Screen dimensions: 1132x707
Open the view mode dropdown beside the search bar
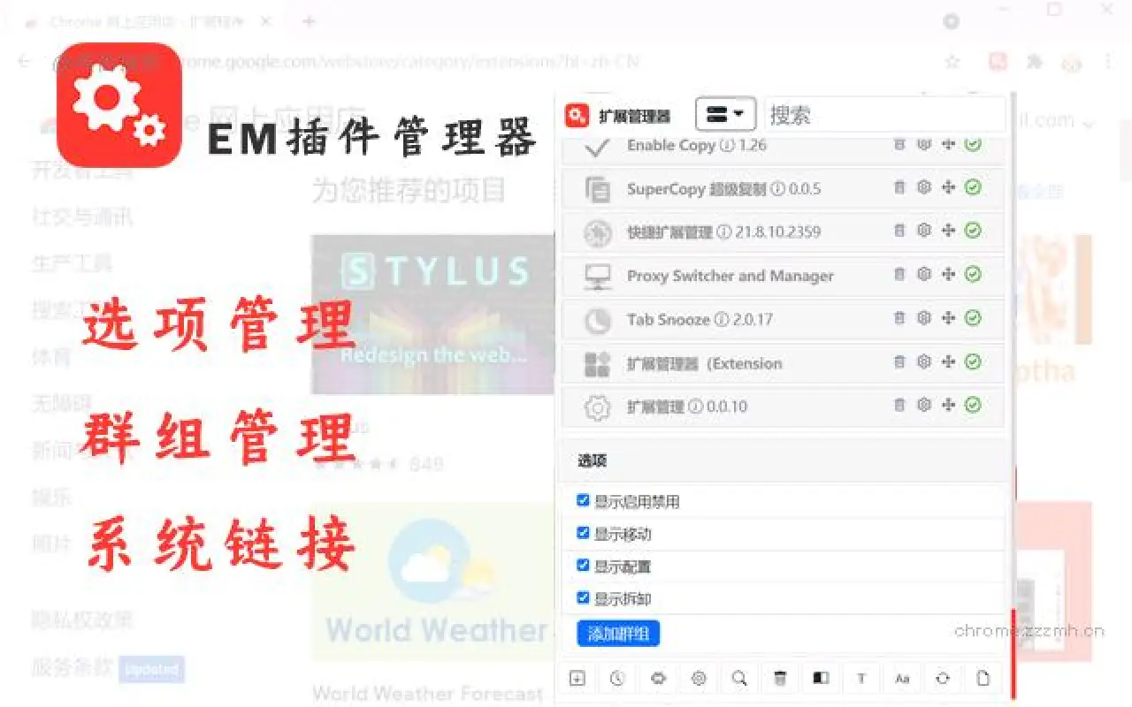point(725,114)
